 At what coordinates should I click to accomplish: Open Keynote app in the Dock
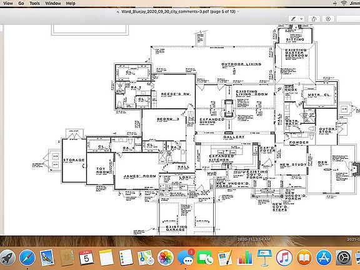pyautogui.click(x=264, y=257)
